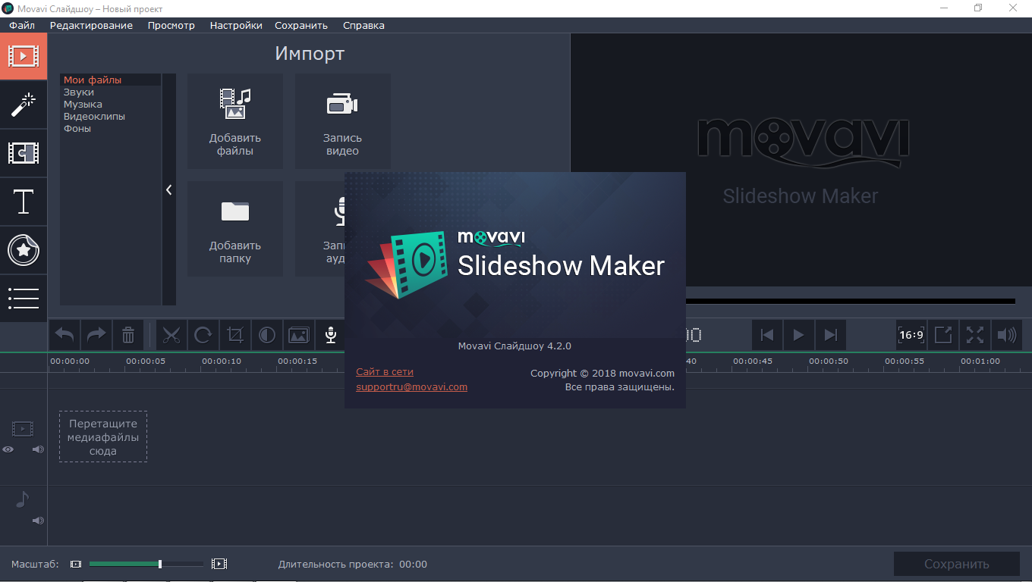The height and width of the screenshot is (582, 1032).
Task: Open the Сайт в сети link
Action: pos(385,372)
